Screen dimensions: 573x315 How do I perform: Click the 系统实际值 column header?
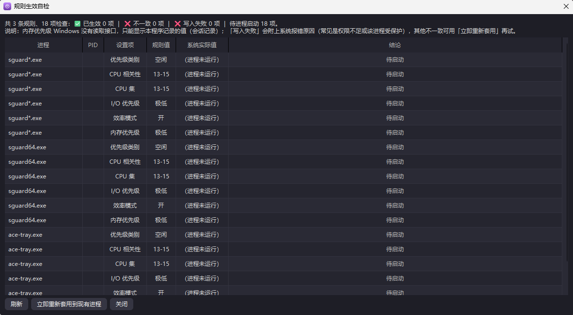[x=202, y=45]
